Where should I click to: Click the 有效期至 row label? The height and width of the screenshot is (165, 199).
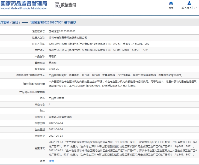(x=40, y=136)
